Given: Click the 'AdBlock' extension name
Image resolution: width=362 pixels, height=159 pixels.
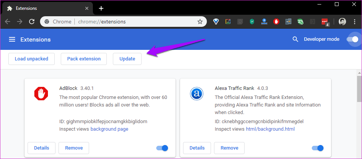Looking at the screenshot, I should pyautogui.click(x=68, y=88).
